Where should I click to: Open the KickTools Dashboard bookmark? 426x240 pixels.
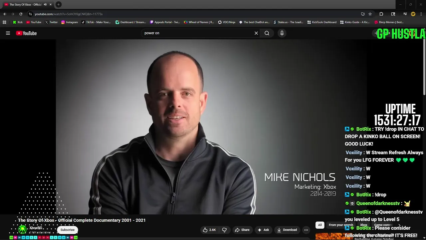pos(322,22)
